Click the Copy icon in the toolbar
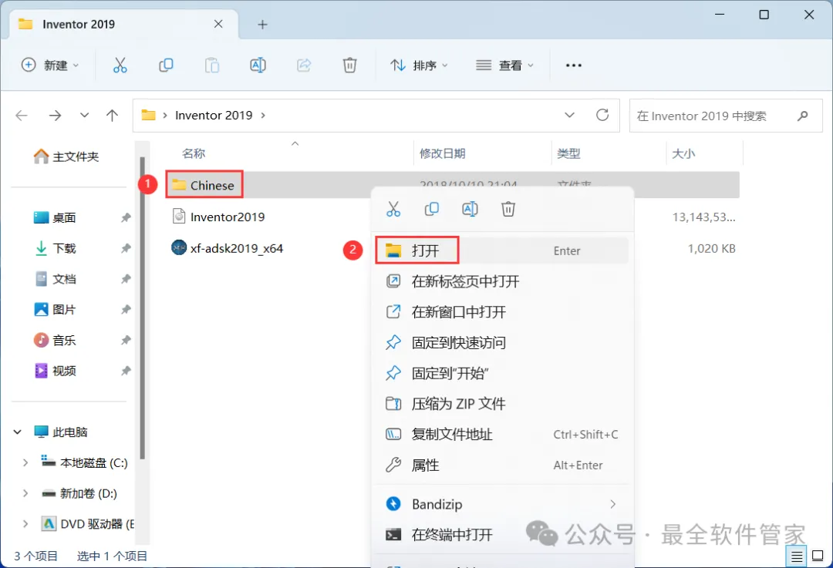Image resolution: width=833 pixels, height=568 pixels. 166,66
